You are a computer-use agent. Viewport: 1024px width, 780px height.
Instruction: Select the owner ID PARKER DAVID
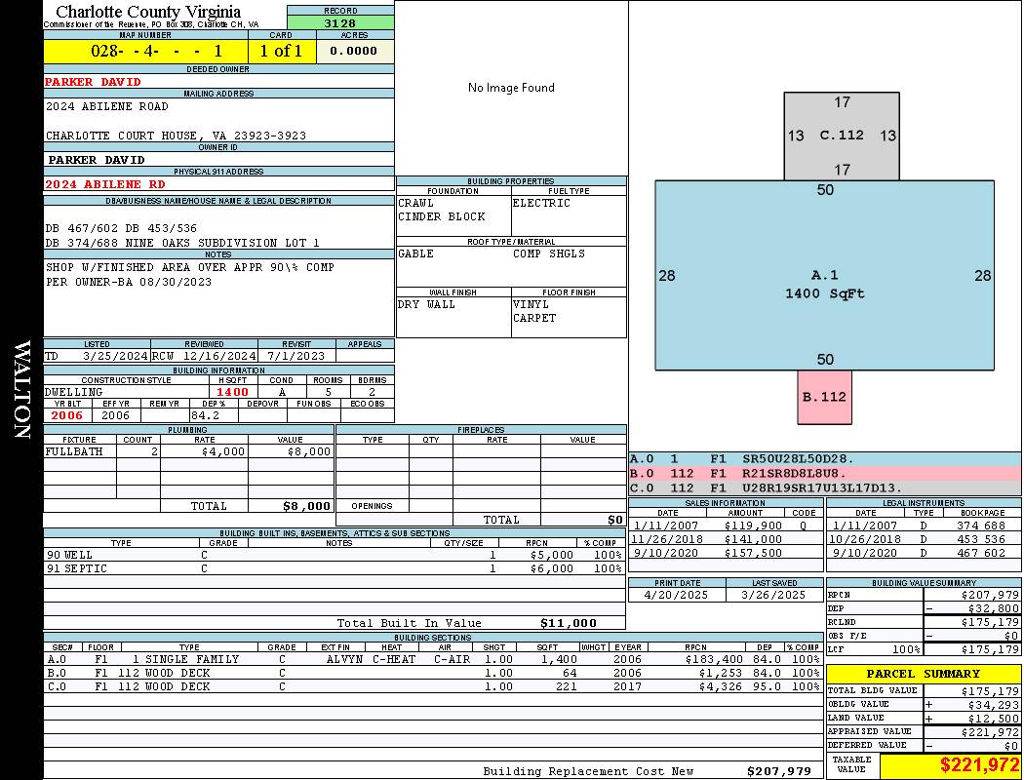pyautogui.click(x=97, y=160)
